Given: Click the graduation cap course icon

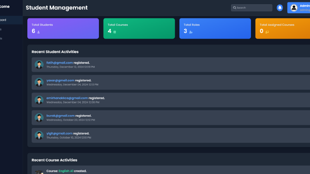Looking at the screenshot, I should [x=39, y=172].
